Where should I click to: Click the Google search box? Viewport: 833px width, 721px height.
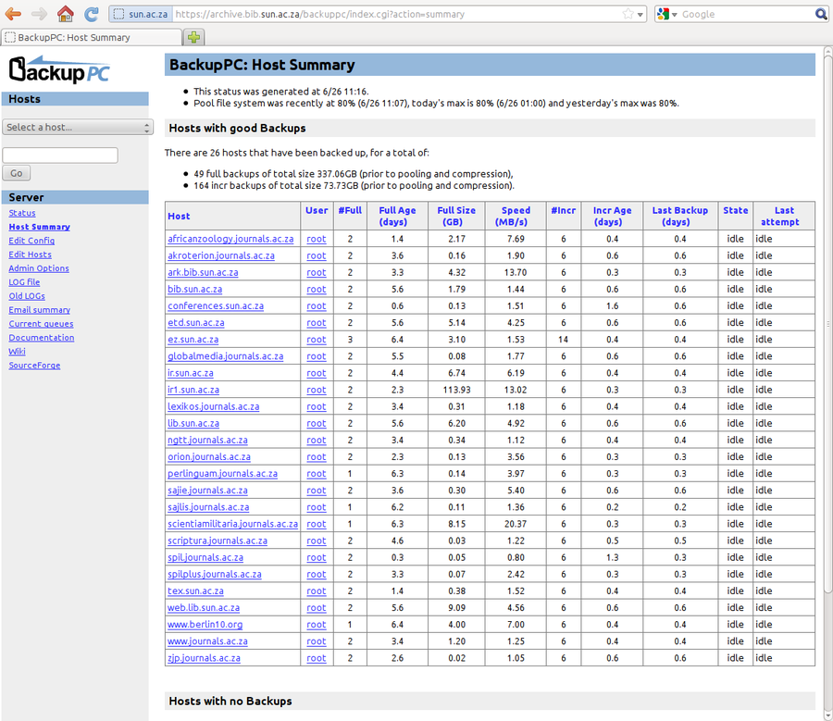746,14
